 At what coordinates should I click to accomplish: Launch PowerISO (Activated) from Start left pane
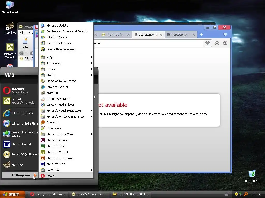pos(20,154)
